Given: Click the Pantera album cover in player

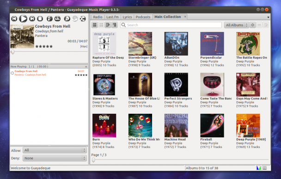Looking at the screenshot, I should 22,37.
